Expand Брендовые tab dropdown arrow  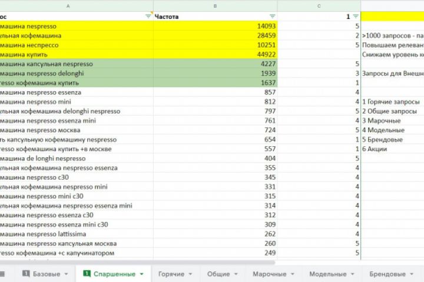412,274
